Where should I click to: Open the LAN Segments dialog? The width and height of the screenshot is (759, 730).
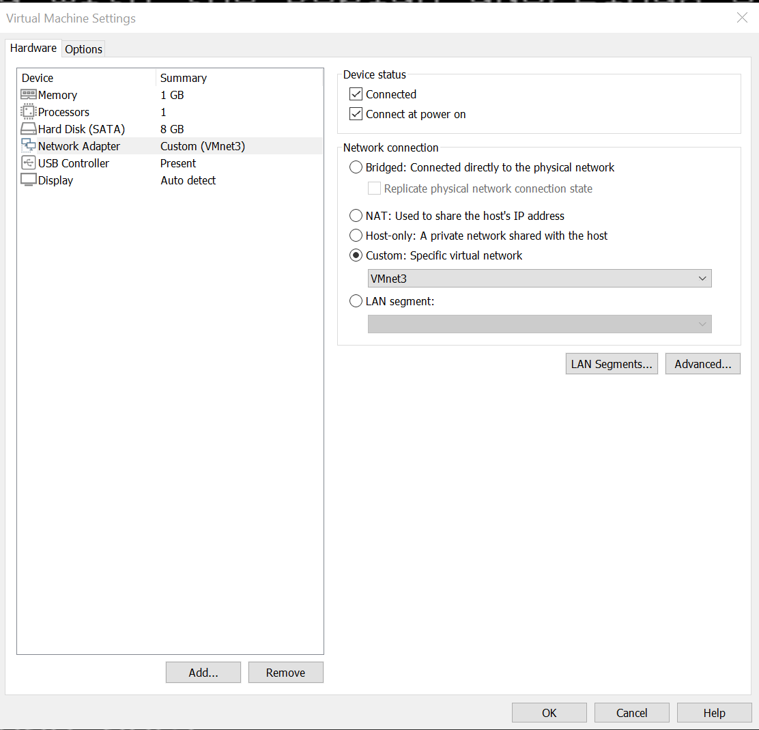(x=612, y=363)
